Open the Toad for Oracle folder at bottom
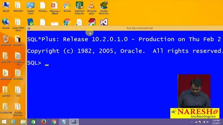This screenshot has width=223, height=125. (x=18, y=109)
